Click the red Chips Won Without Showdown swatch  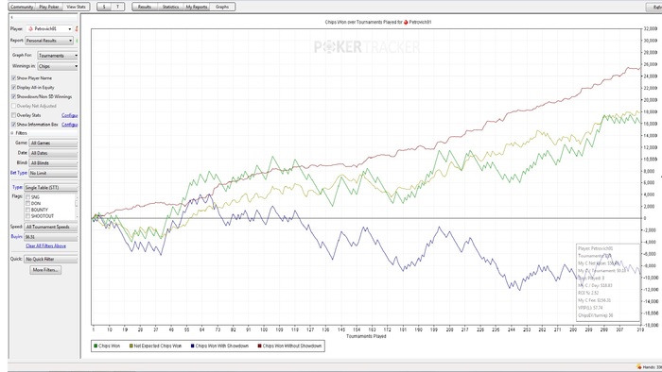[260, 346]
